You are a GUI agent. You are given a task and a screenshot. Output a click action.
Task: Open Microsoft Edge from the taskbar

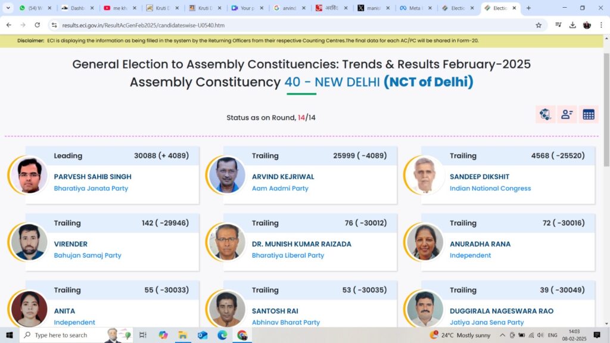pyautogui.click(x=222, y=335)
